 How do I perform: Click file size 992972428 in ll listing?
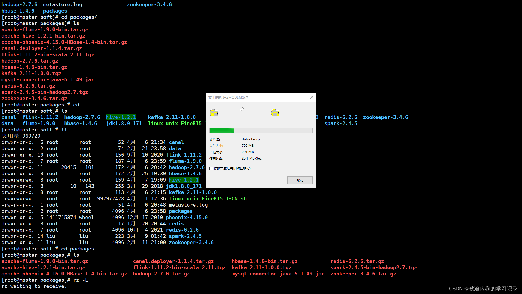pyautogui.click(x=110, y=199)
